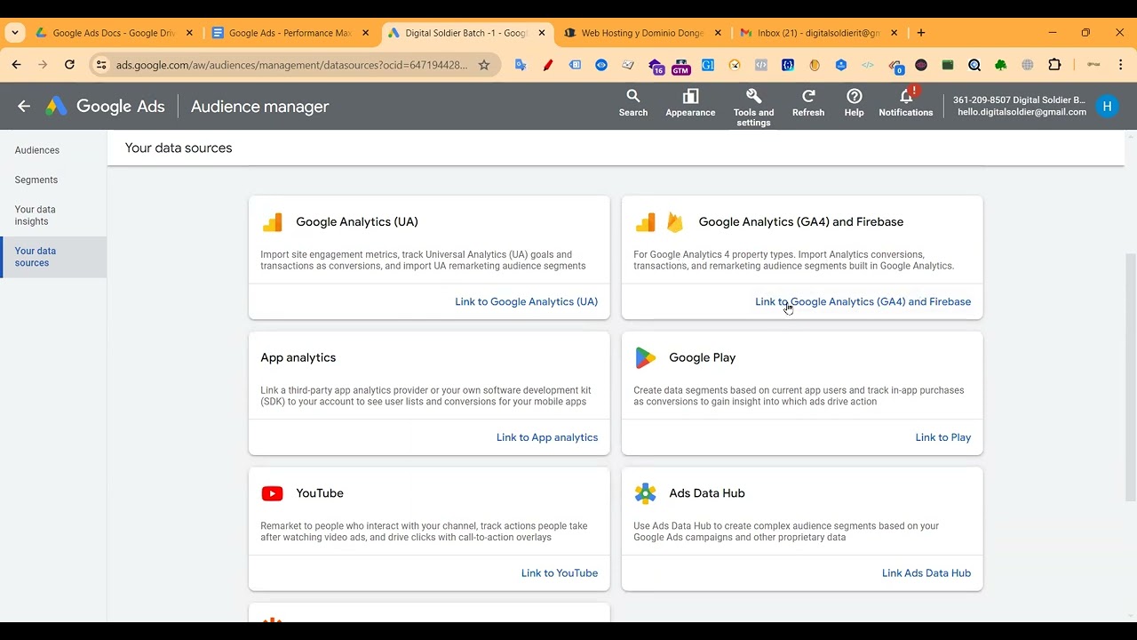The width and height of the screenshot is (1137, 640).
Task: Switch to Web Hosting y Dominio tab
Action: [642, 33]
